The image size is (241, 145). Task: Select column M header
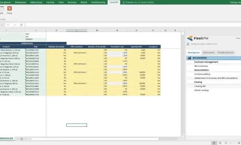97,31
